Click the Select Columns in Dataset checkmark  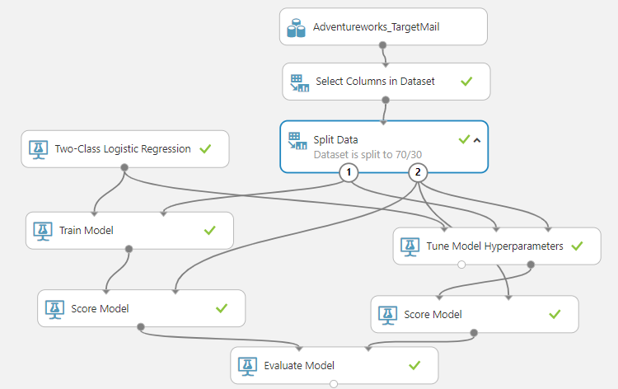tap(466, 82)
